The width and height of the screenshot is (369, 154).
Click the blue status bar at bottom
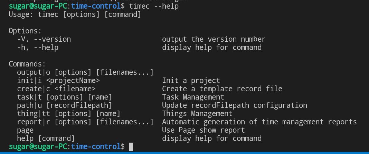coord(184,153)
